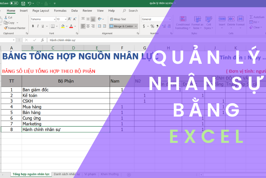Toggle Bold formatting
Screen dimensions: 266x178
[33, 26]
